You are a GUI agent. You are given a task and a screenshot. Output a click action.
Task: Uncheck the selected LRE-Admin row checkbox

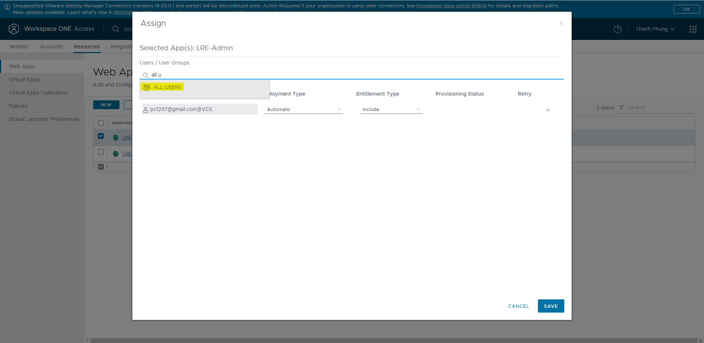click(x=101, y=136)
